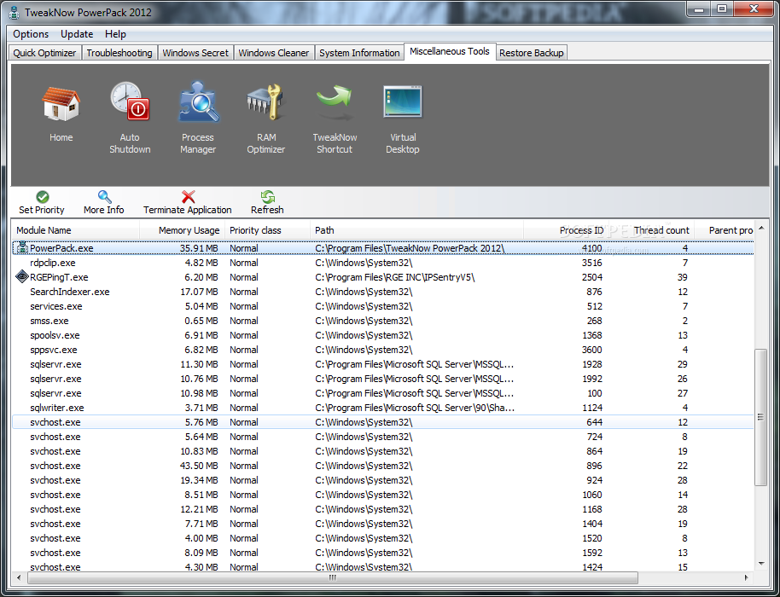Select the sqlwriter.exe process row
780x597 pixels.
pos(383,408)
